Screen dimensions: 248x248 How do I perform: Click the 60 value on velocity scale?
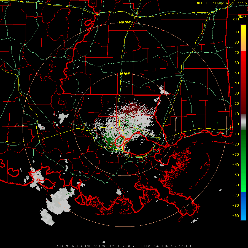point(237,63)
